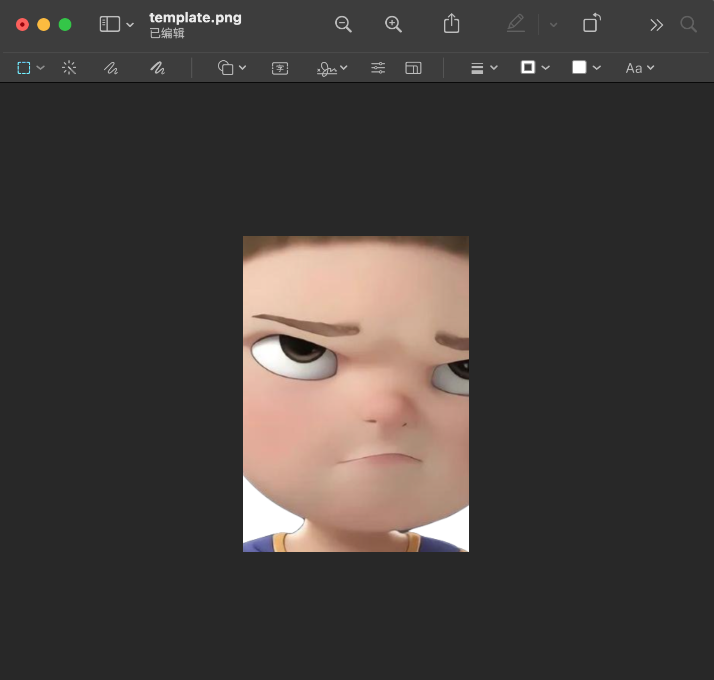Expand the Markup options chevron
Screen dimensions: 714x680
[554, 25]
